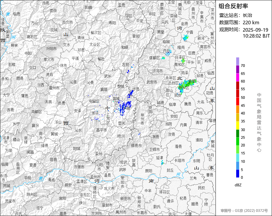
Task: Click the 古交市 city label
Action: click(x=67, y=22)
